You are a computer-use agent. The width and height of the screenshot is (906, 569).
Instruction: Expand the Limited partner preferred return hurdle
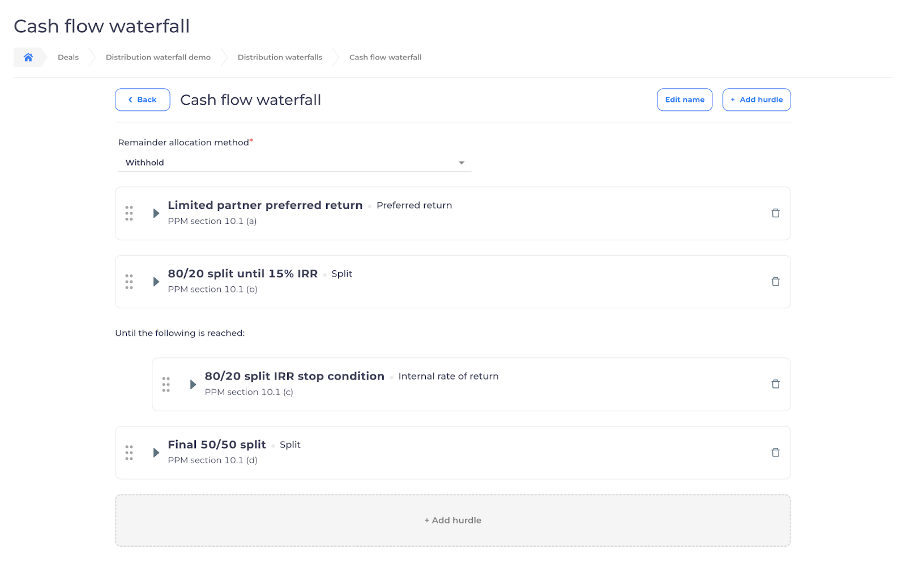click(156, 213)
